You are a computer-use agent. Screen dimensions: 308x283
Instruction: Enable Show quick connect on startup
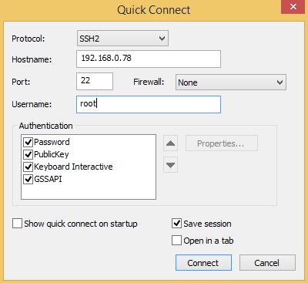pos(17,224)
